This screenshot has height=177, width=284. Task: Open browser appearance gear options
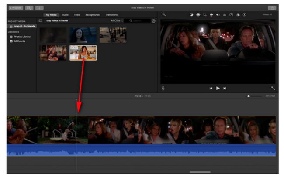tap(153, 20)
